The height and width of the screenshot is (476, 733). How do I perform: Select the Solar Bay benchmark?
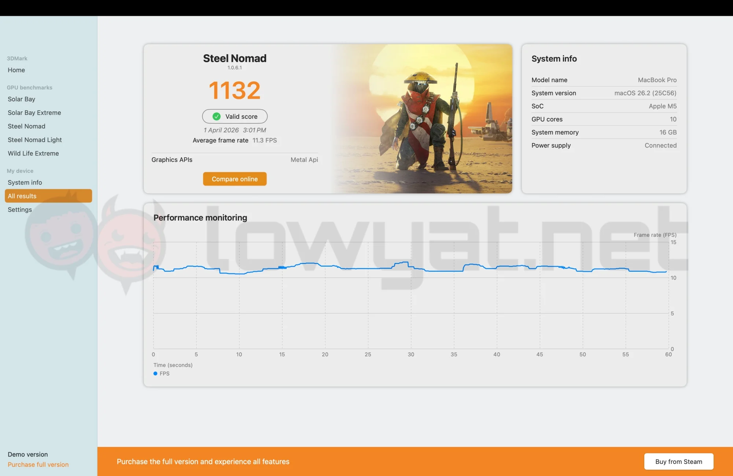(x=21, y=99)
